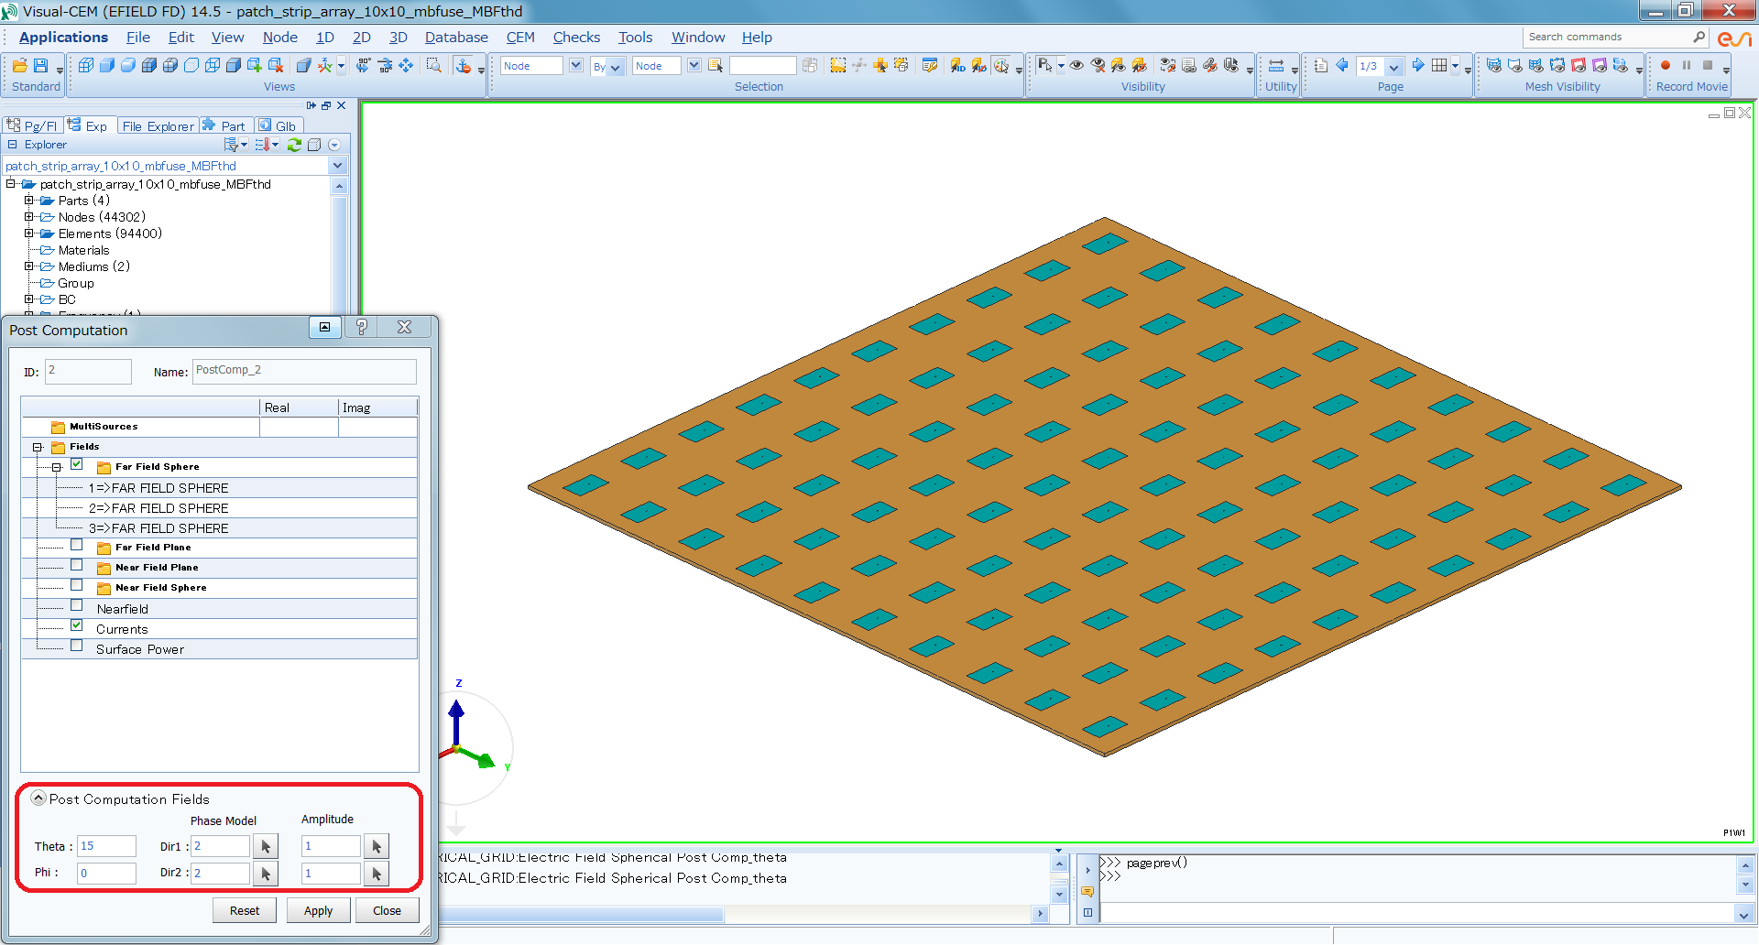This screenshot has width=1759, height=945.
Task: Click the Save disk icon
Action: click(40, 65)
